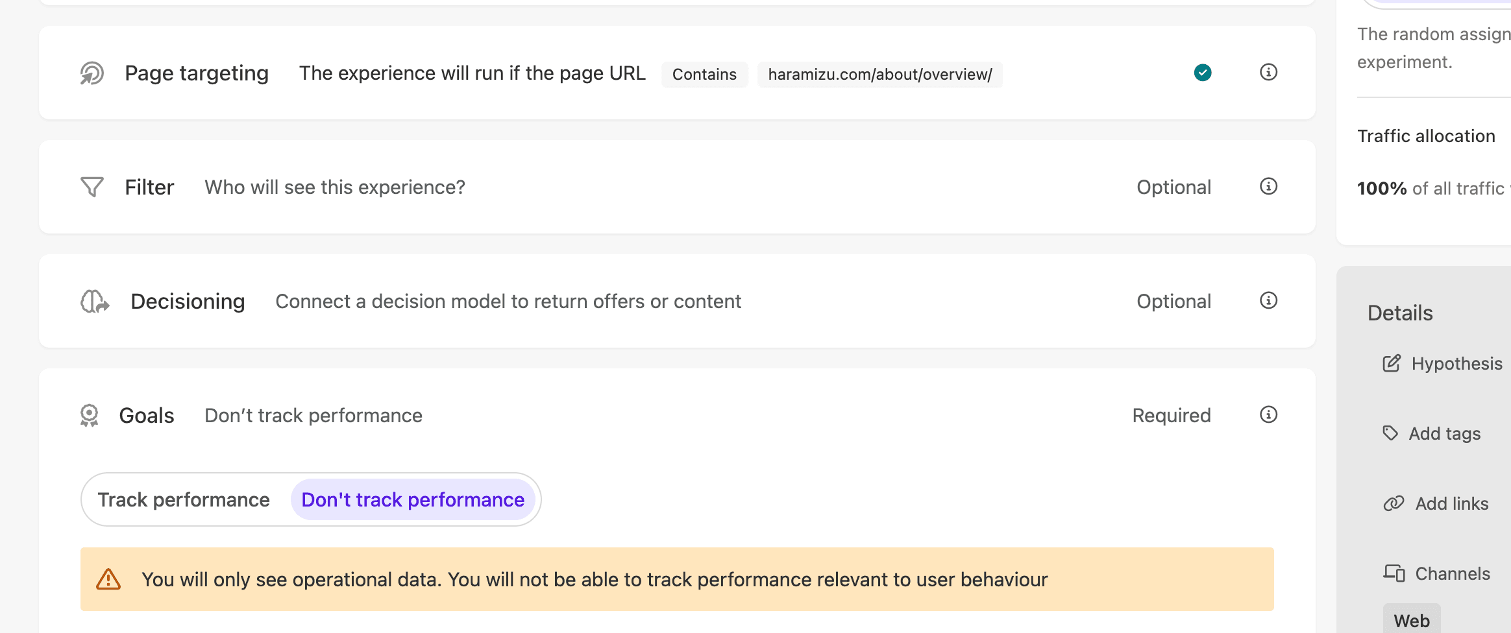Open info icon for Goals row
This screenshot has width=1511, height=633.
pyautogui.click(x=1268, y=414)
